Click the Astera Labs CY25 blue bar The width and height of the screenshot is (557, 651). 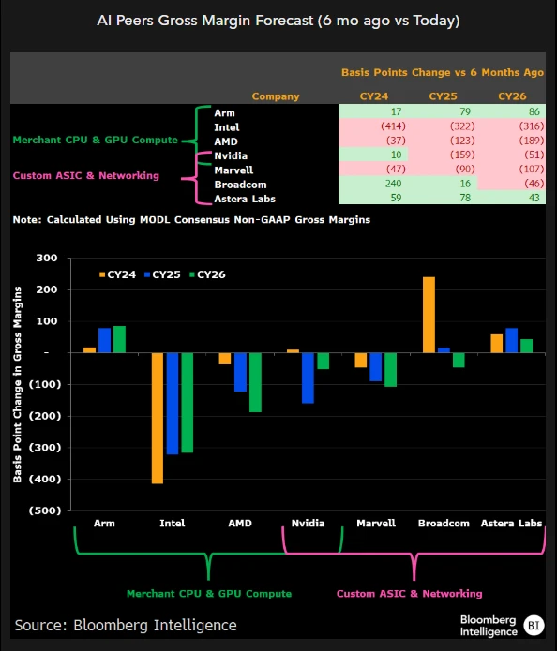point(512,340)
